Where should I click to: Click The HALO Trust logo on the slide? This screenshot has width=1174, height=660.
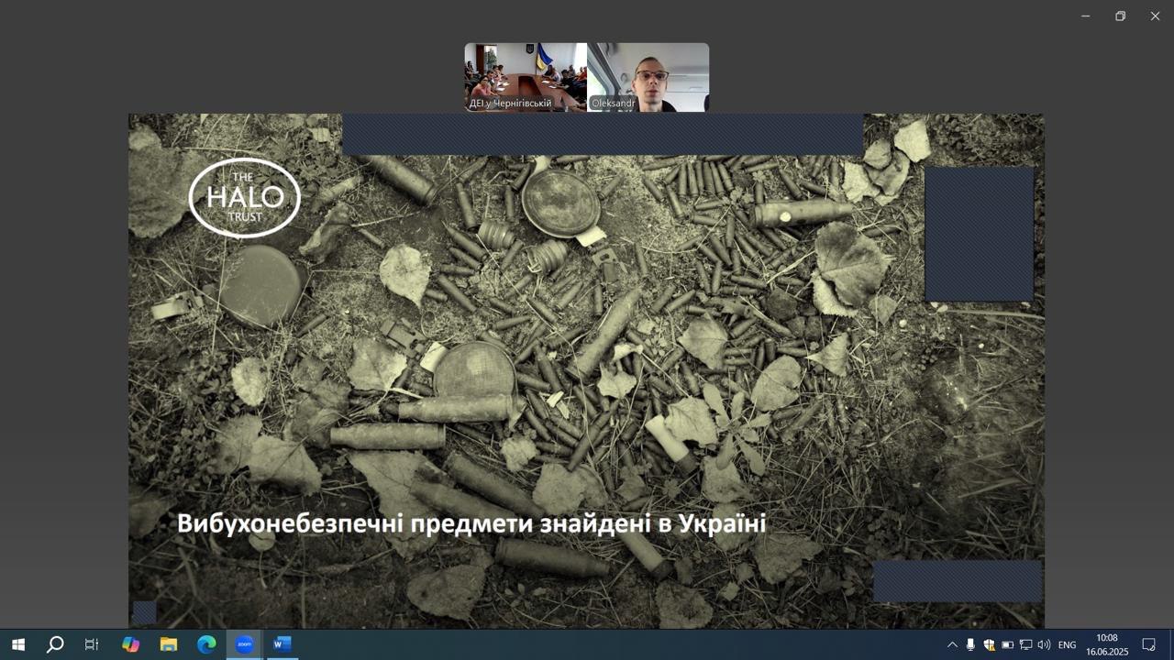244,198
